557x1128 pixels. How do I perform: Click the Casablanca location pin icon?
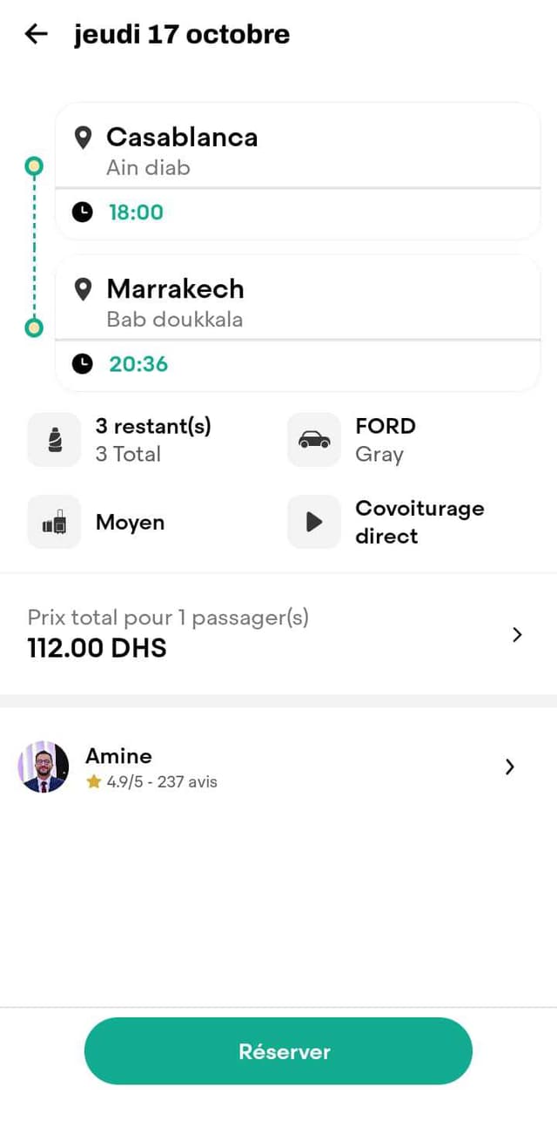tap(83, 137)
